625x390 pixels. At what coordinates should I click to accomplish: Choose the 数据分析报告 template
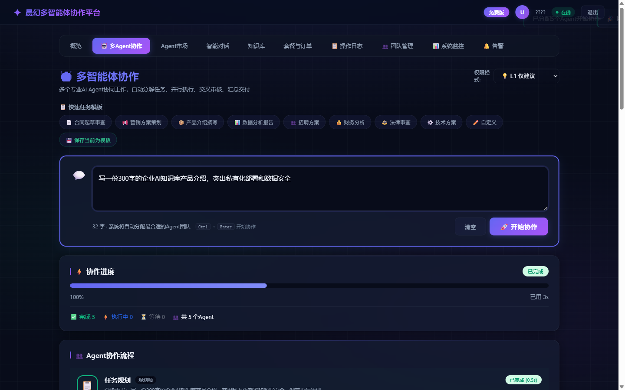pos(253,123)
